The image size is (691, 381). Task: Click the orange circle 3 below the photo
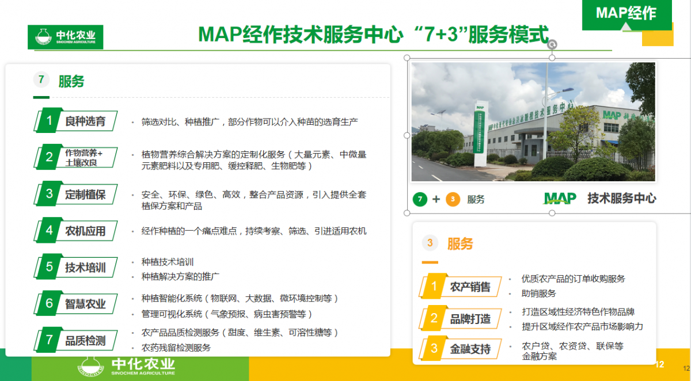(453, 199)
